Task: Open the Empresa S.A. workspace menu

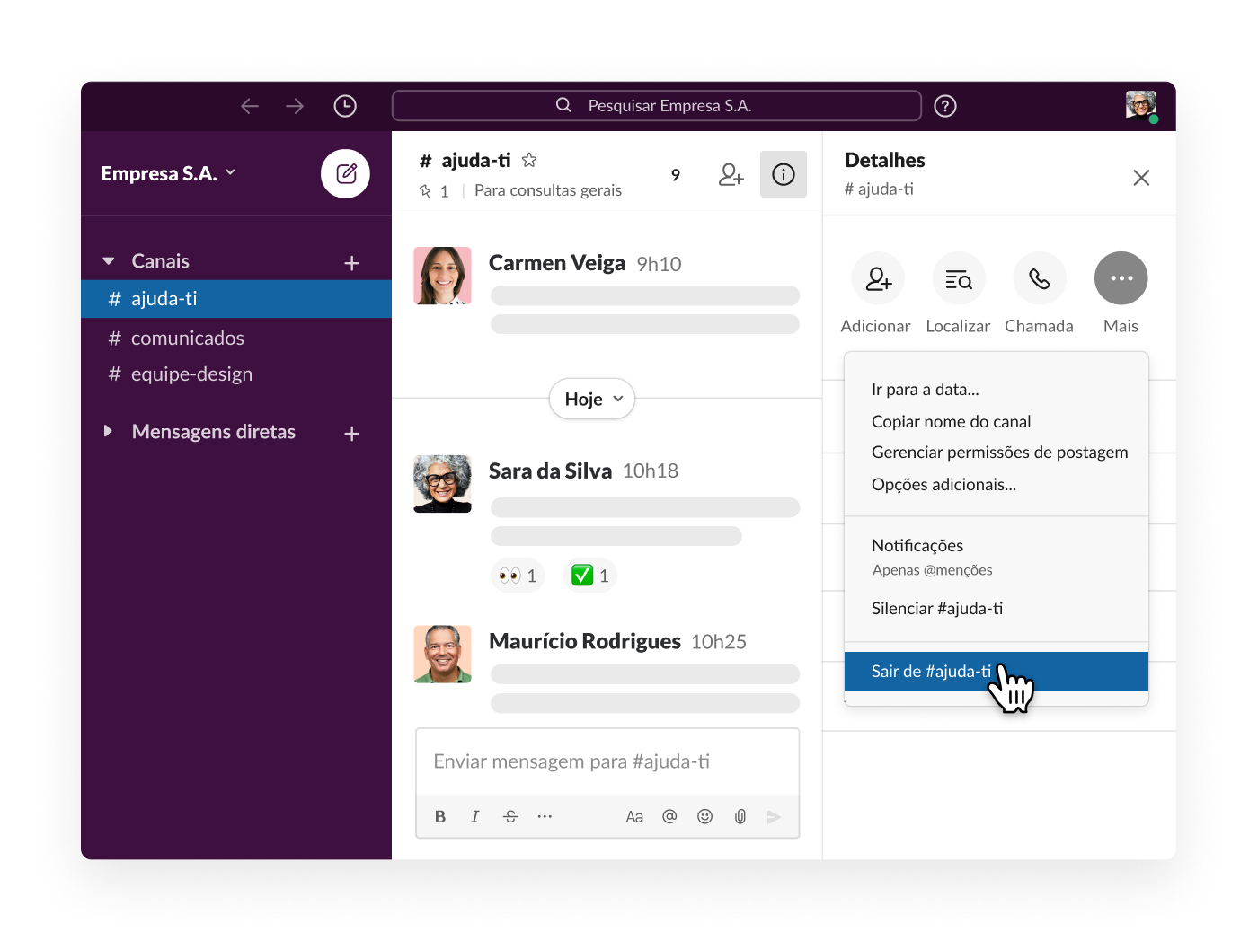Action: coord(168,173)
